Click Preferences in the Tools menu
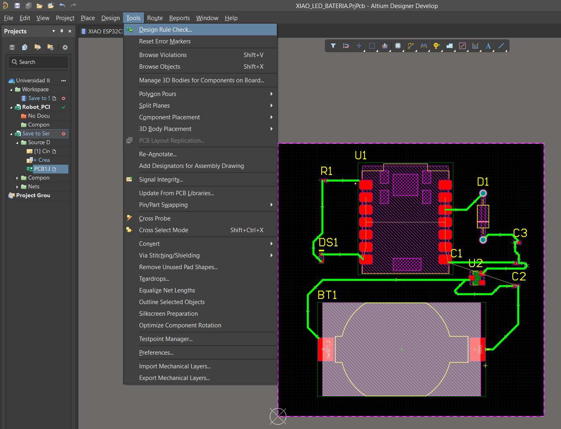Screen dimensions: 561x429 pos(156,353)
